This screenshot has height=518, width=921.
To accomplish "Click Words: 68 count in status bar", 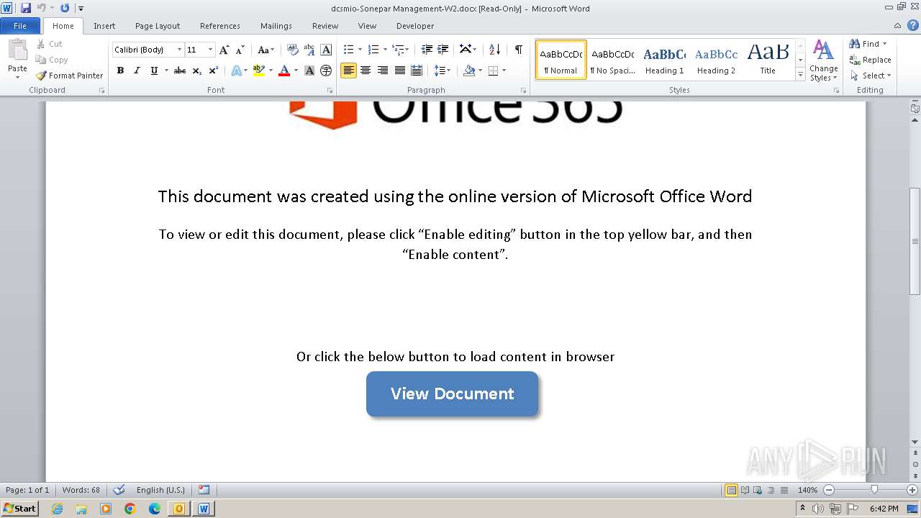I will pyautogui.click(x=81, y=490).
